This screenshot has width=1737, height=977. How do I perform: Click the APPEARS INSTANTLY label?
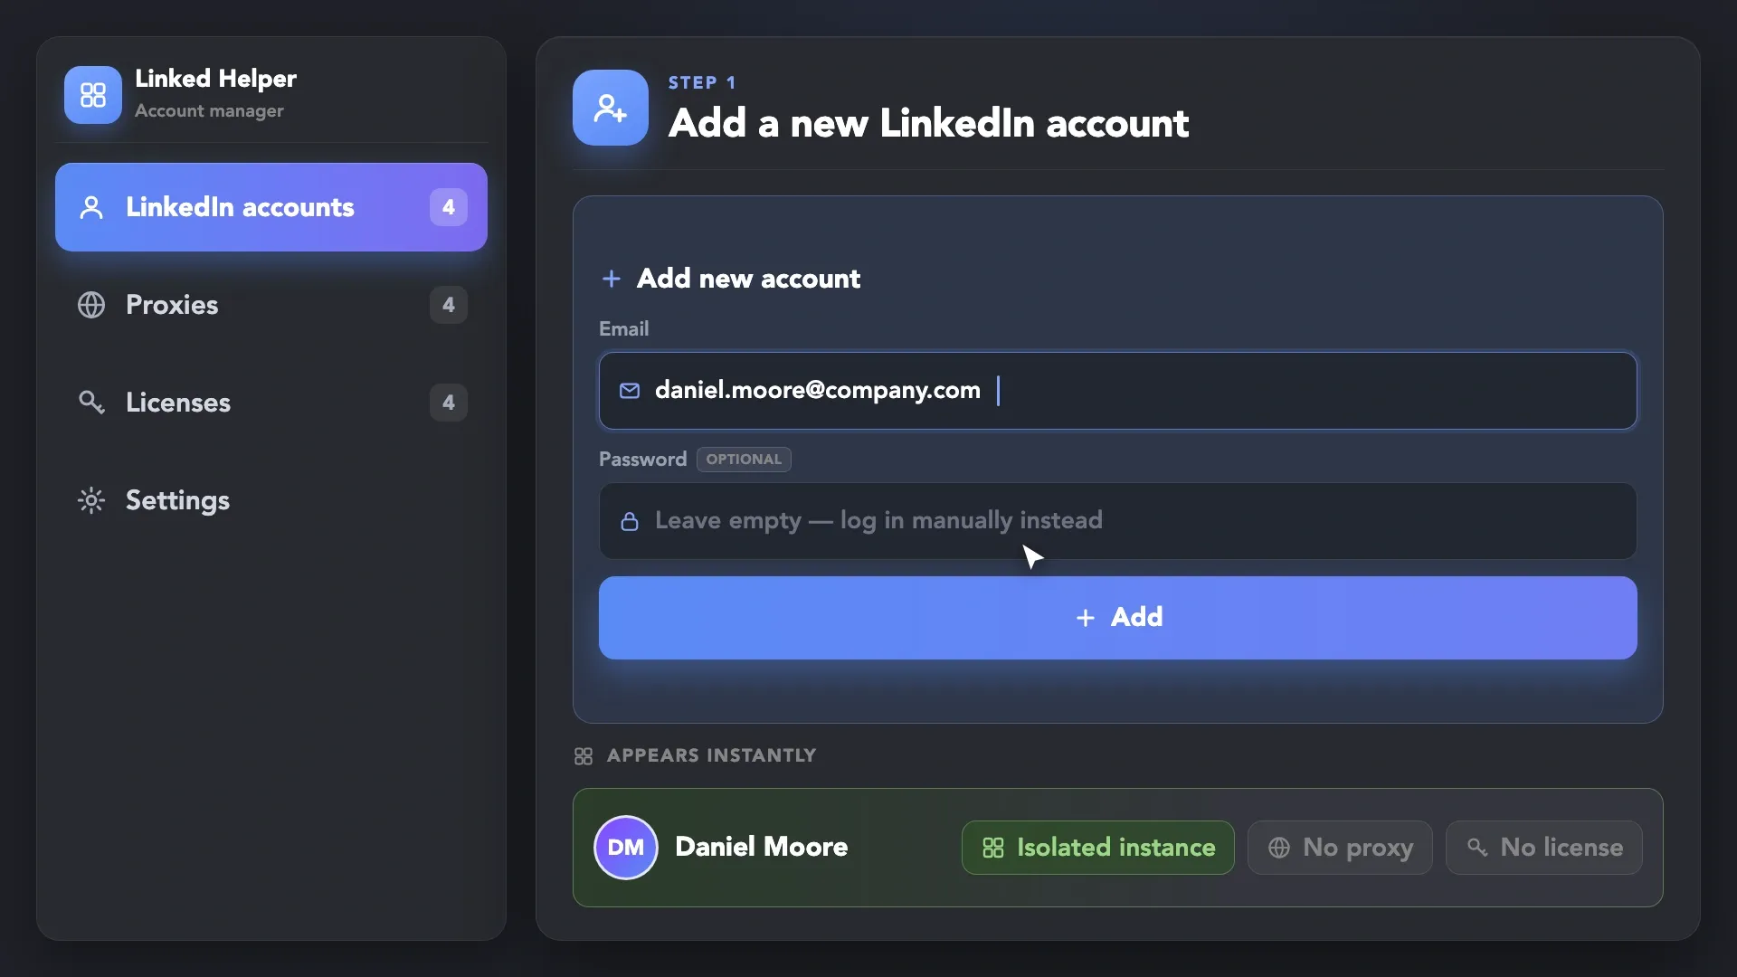coord(712,755)
